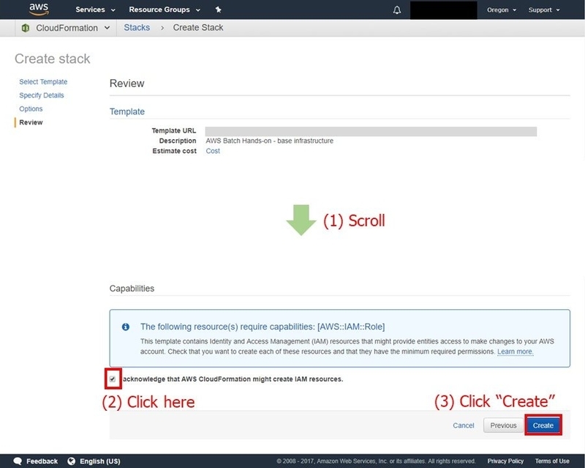
Task: Click the Feedback speech bubble icon
Action: [18, 461]
